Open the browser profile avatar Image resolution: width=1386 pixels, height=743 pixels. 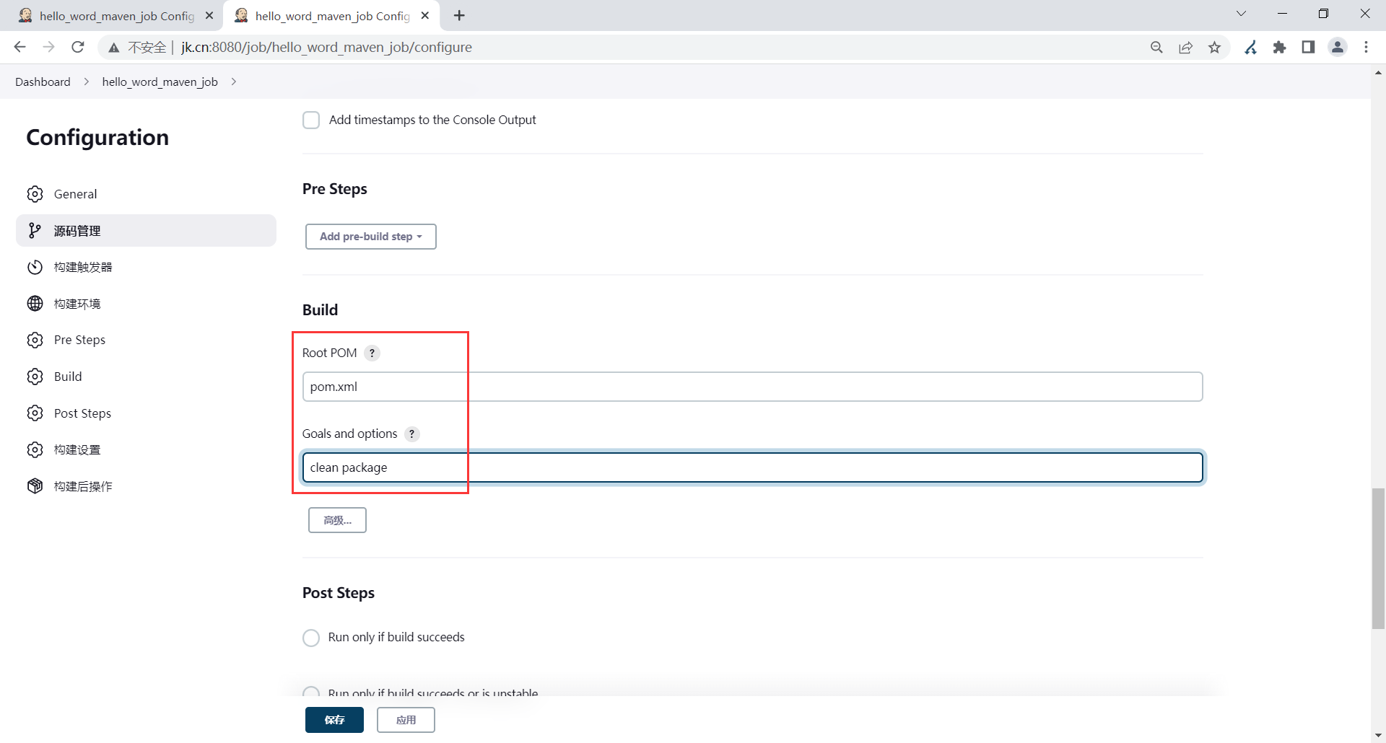tap(1338, 47)
